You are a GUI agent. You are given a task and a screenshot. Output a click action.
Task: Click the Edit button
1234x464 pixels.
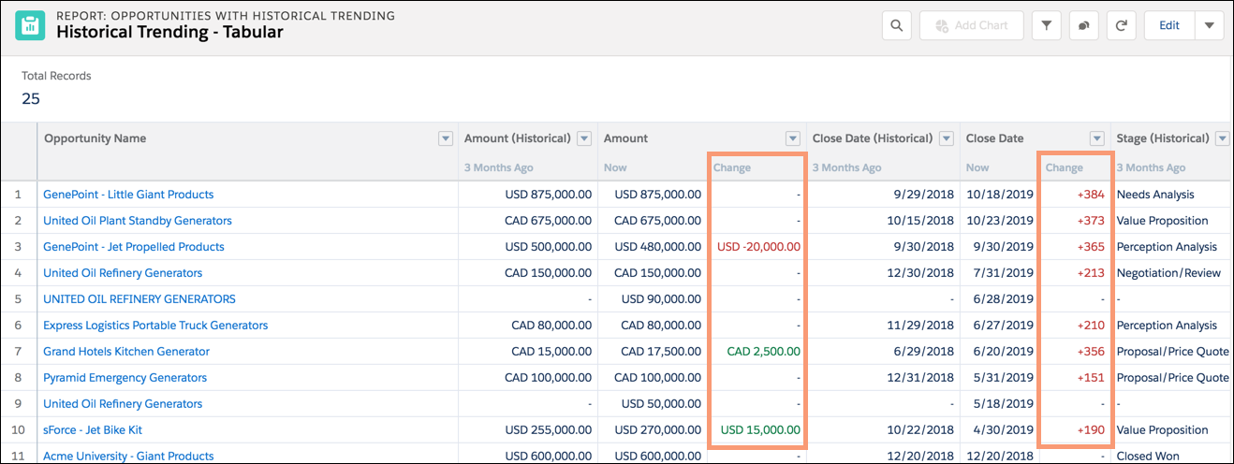point(1169,25)
